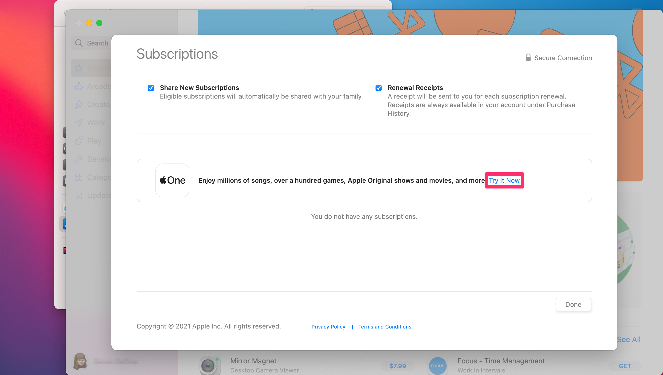Get Focus - Time Management app

click(625, 366)
